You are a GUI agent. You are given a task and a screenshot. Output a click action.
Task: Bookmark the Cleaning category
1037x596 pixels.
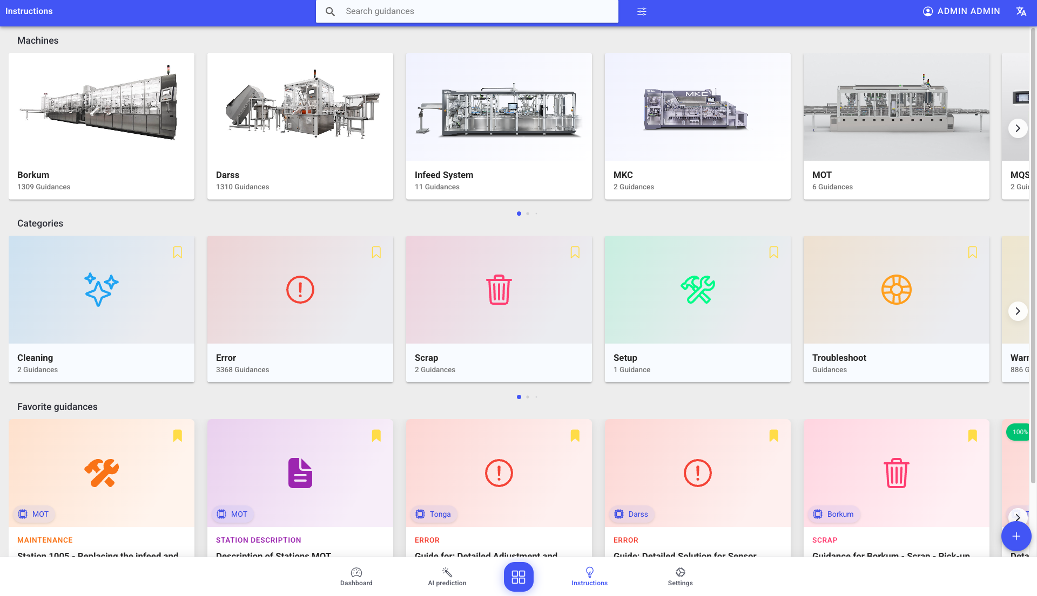pos(178,252)
